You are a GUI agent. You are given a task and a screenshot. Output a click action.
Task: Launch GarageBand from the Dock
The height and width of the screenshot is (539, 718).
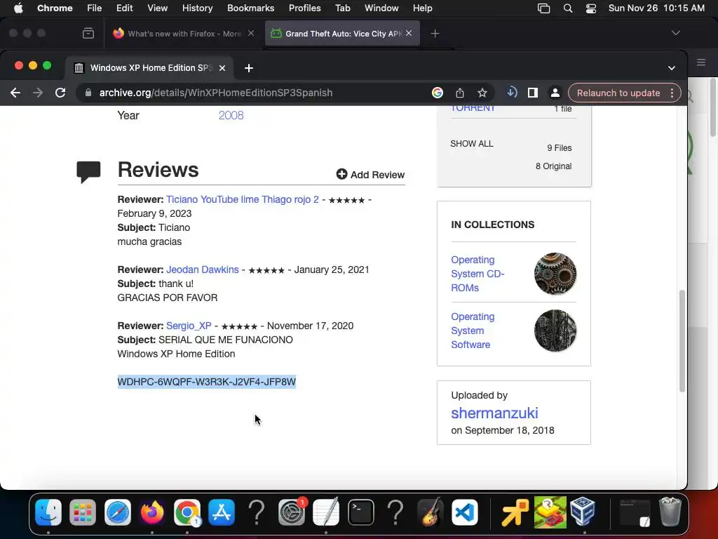(430, 512)
